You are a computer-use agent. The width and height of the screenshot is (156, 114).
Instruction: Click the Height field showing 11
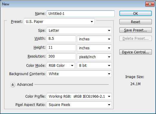pos(61,47)
